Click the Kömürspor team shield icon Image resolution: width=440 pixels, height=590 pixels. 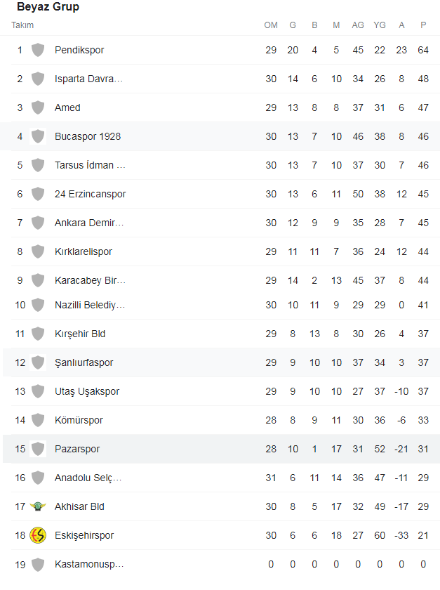coord(38,420)
